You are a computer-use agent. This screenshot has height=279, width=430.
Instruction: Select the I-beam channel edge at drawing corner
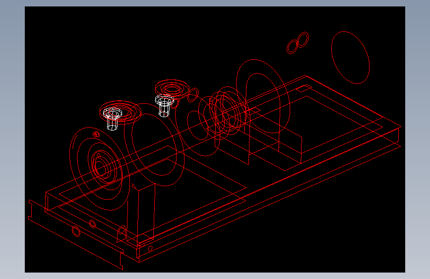pos(76,235)
